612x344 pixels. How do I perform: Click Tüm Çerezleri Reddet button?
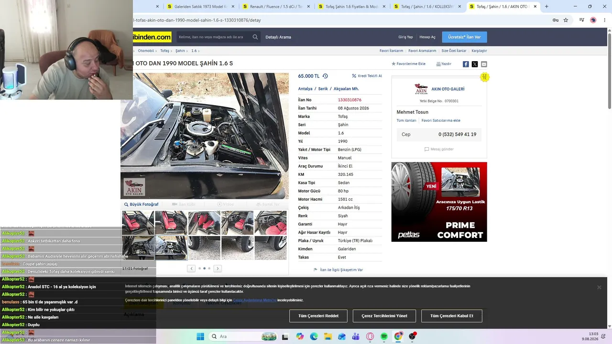318,316
